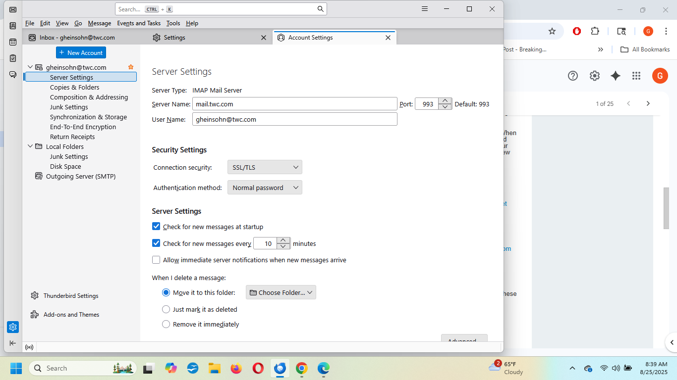This screenshot has width=677, height=380.
Task: Open Gmail settings gear icon
Action: (x=595, y=76)
